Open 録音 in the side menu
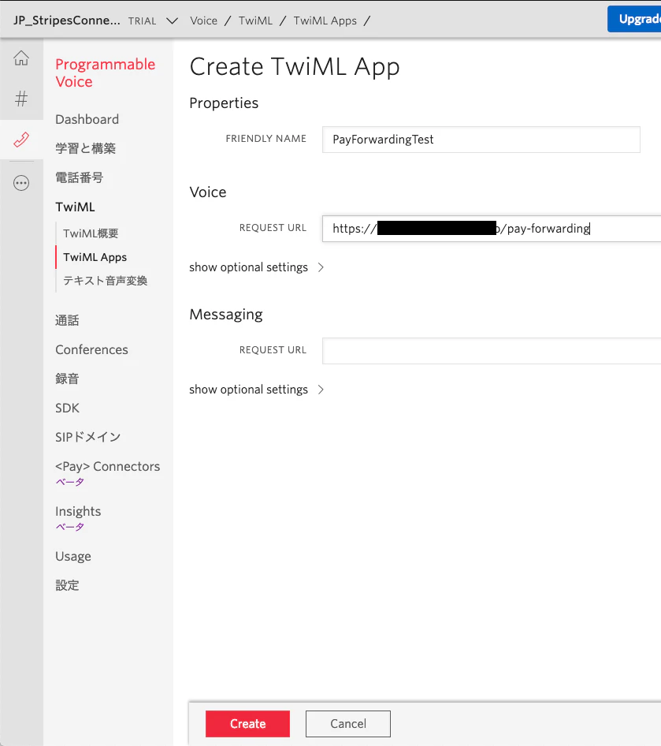This screenshot has height=746, width=661. pos(67,379)
